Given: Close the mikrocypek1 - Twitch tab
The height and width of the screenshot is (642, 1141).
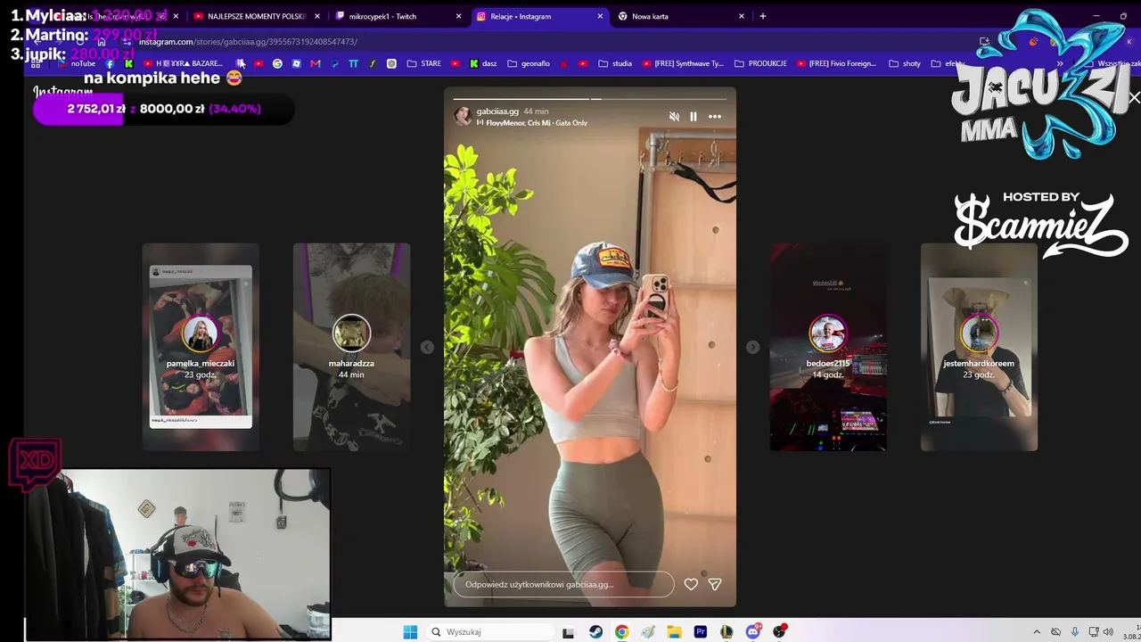Looking at the screenshot, I should 459,16.
